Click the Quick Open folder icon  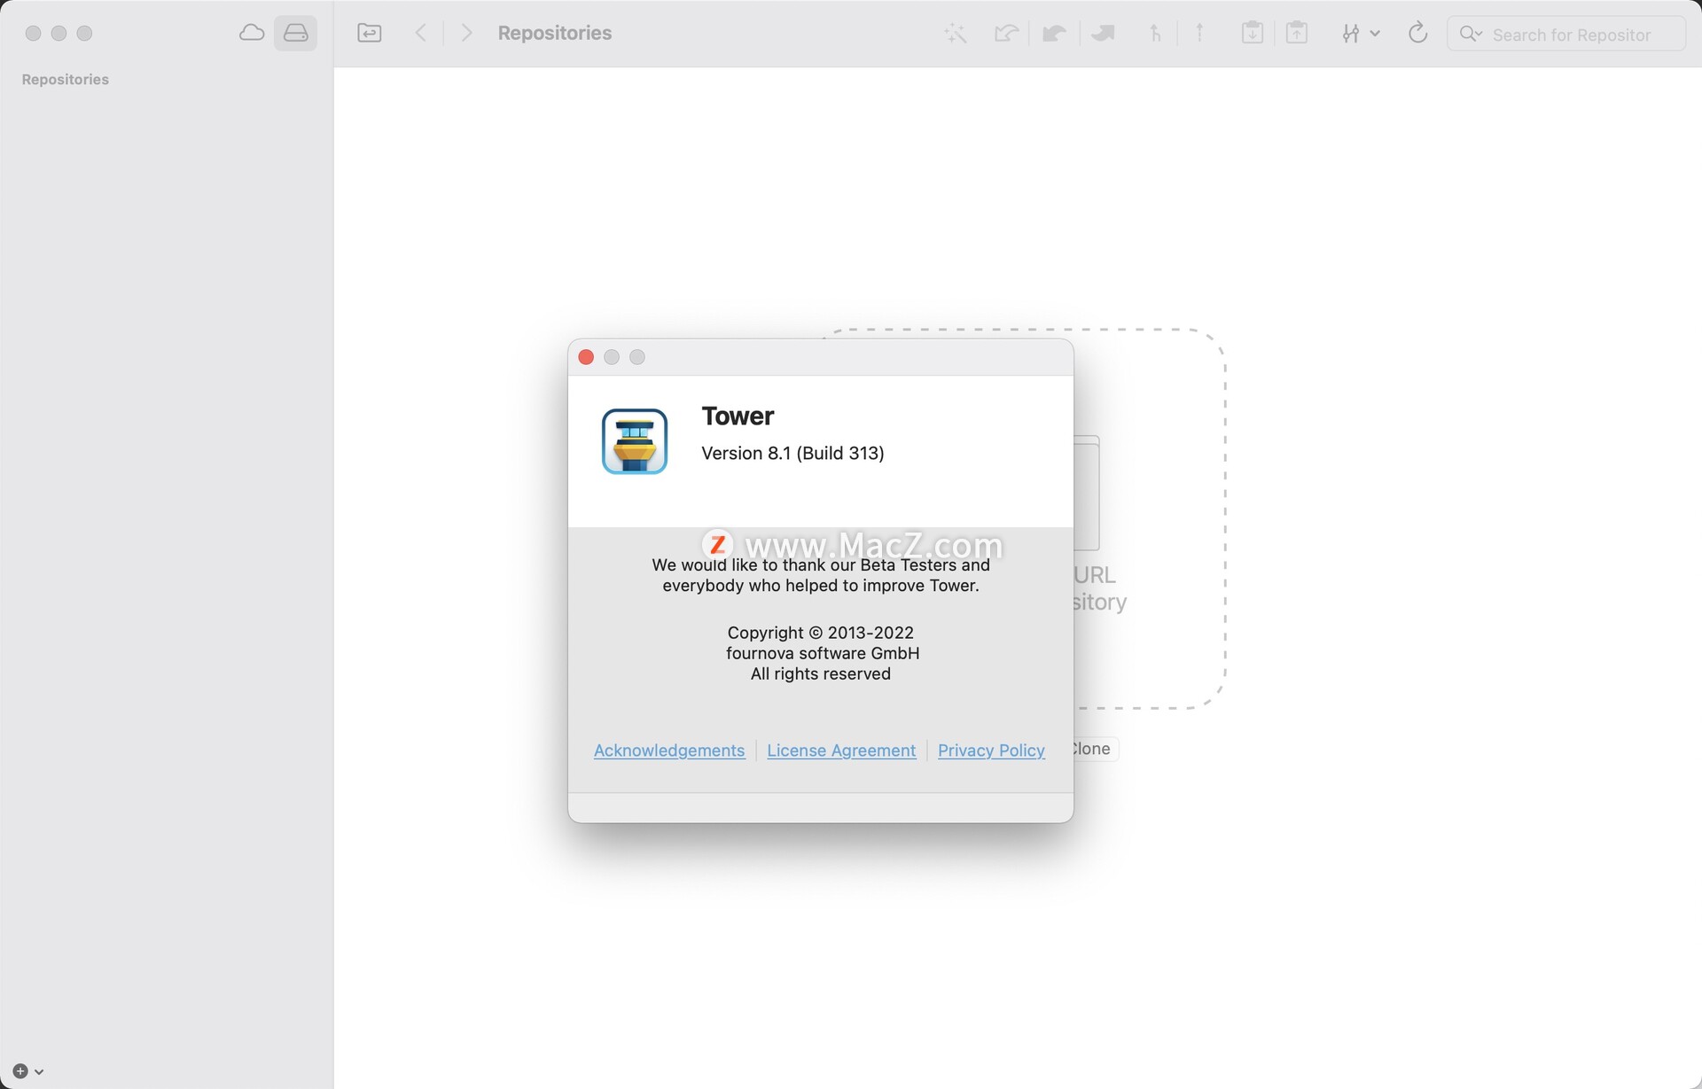click(370, 33)
